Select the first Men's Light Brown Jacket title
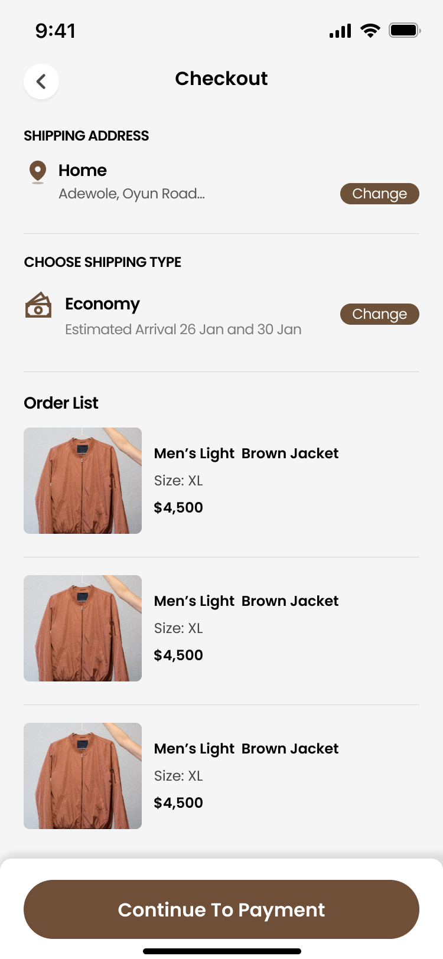The image size is (443, 959). pyautogui.click(x=246, y=454)
